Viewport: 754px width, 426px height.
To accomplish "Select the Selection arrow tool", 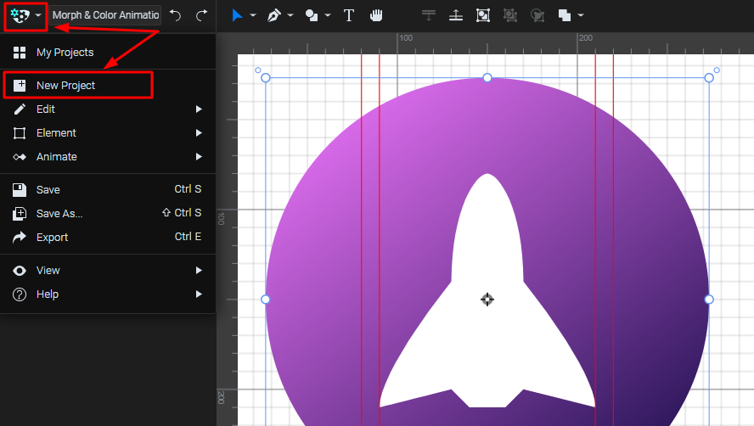I will pos(237,15).
